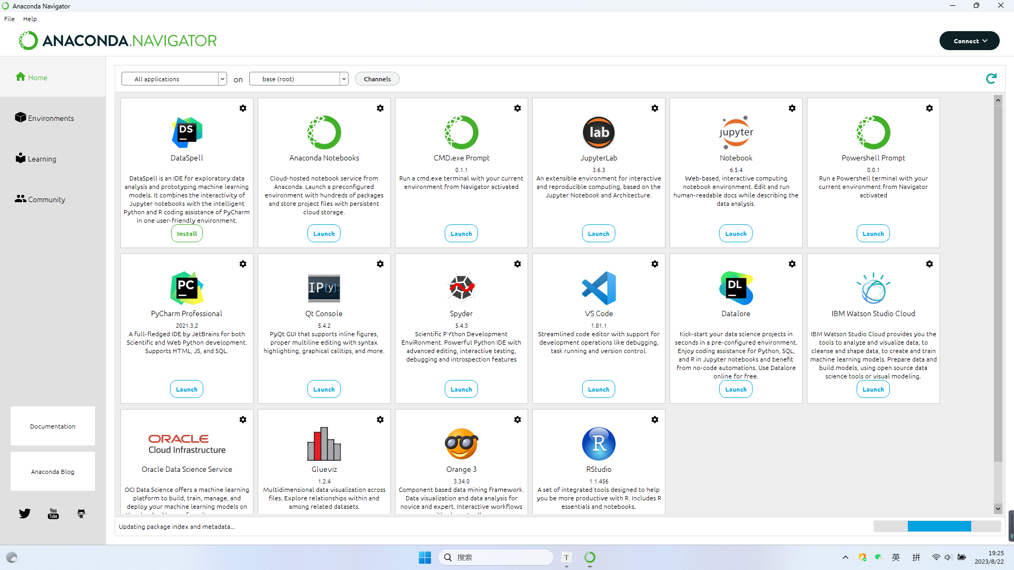Open IBM Watson Studio tile settings gear
This screenshot has height=570, width=1014.
coord(929,264)
